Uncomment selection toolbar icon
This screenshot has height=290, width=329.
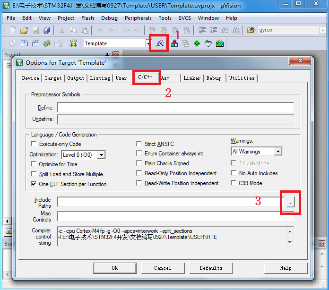point(236,30)
